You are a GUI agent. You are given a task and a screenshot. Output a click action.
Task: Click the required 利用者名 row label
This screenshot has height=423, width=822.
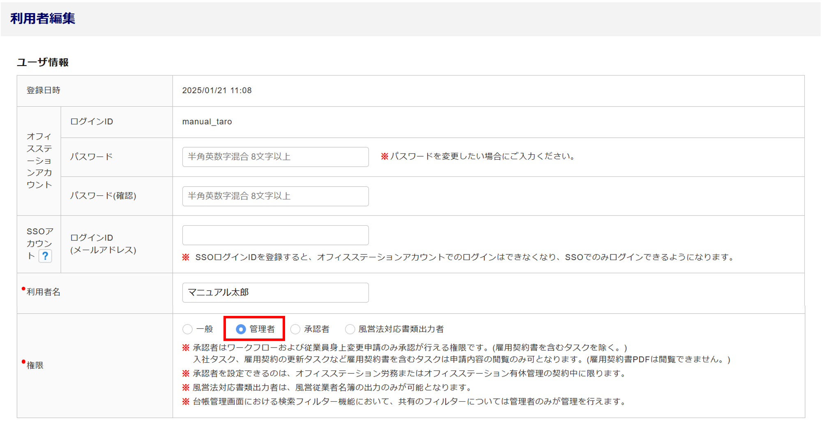click(x=44, y=292)
